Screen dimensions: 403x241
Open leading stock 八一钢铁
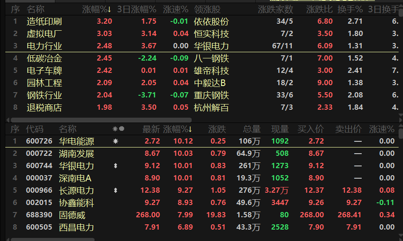211,58
